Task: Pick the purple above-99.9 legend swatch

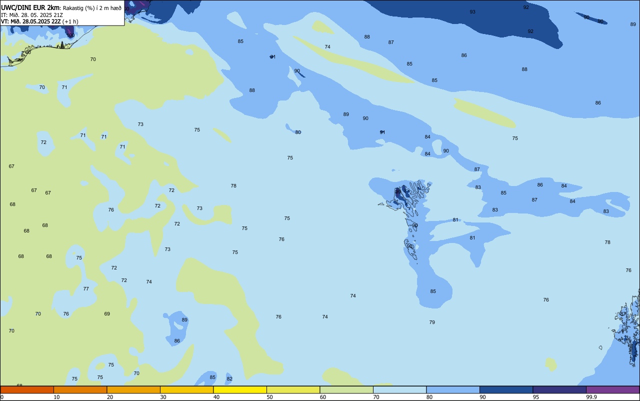Action: point(612,389)
